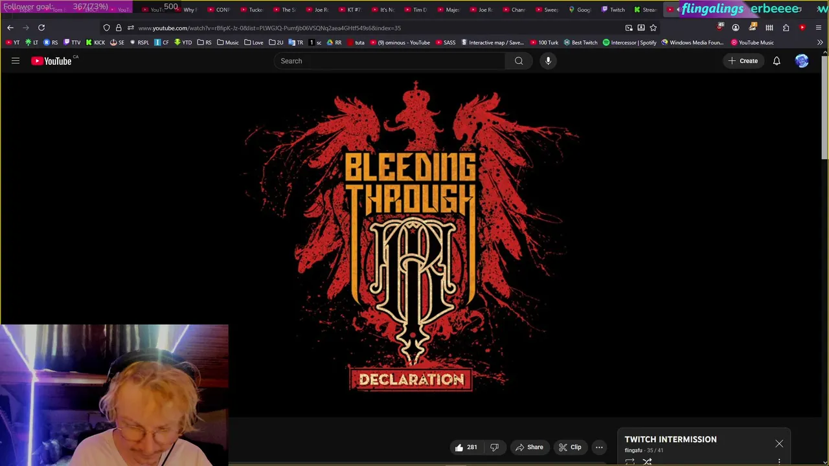The height and width of the screenshot is (466, 829).
Task: Open the Create menu
Action: coord(743,61)
